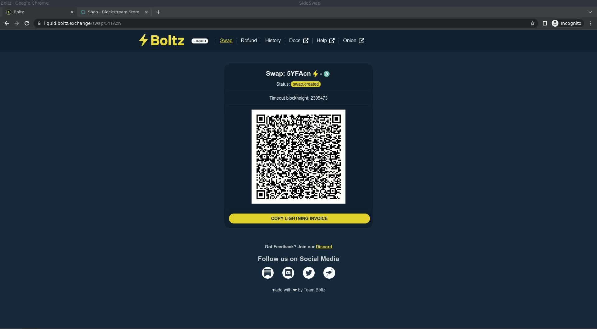
Task: Open the Discord social media icon
Action: pyautogui.click(x=288, y=273)
